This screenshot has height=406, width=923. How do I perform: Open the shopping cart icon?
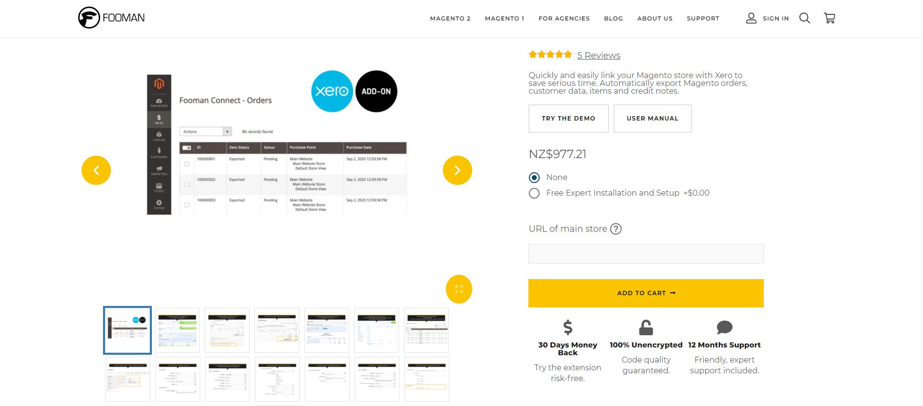pos(829,18)
